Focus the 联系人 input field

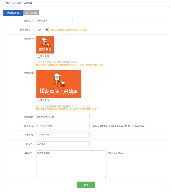pos(63,144)
